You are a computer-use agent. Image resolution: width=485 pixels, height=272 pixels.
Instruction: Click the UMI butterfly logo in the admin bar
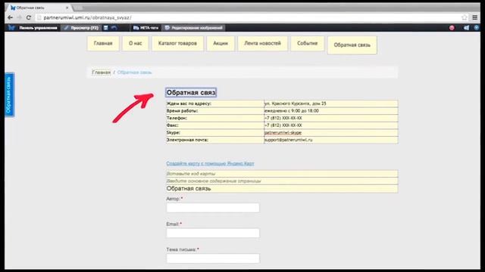click(11, 28)
